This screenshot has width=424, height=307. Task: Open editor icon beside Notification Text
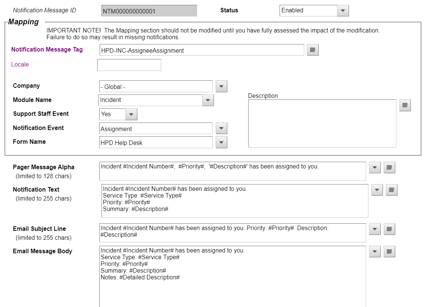392,190
